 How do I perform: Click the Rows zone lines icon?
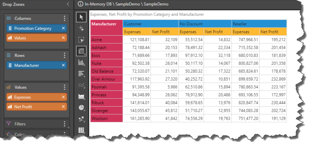[x=8, y=55]
